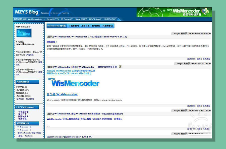Open the 想让WisMencoder更新更快 post title
Viewport: 226px width, 149px height.
[86, 114]
